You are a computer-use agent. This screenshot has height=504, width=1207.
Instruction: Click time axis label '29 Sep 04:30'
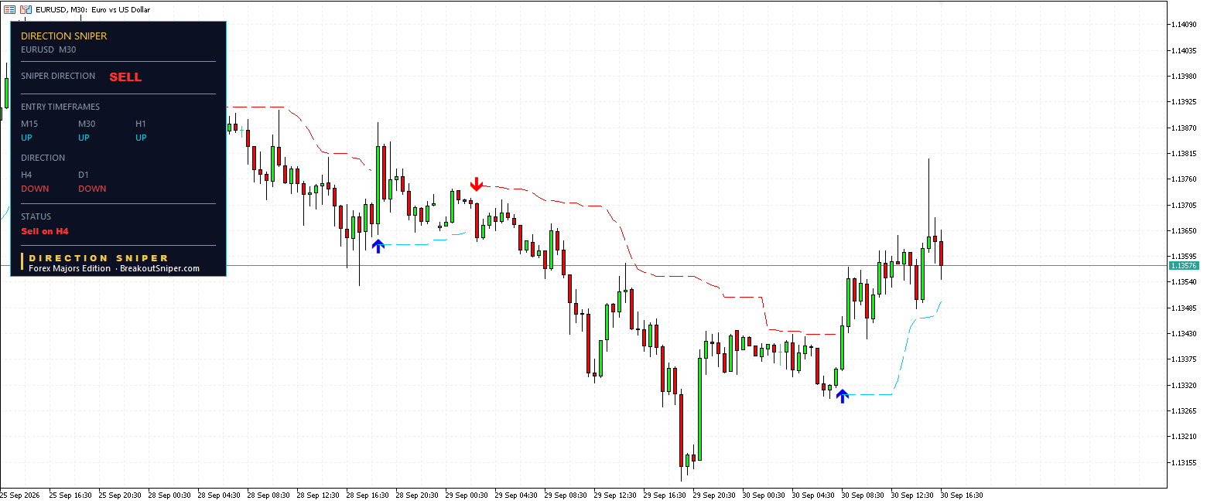[x=516, y=495]
